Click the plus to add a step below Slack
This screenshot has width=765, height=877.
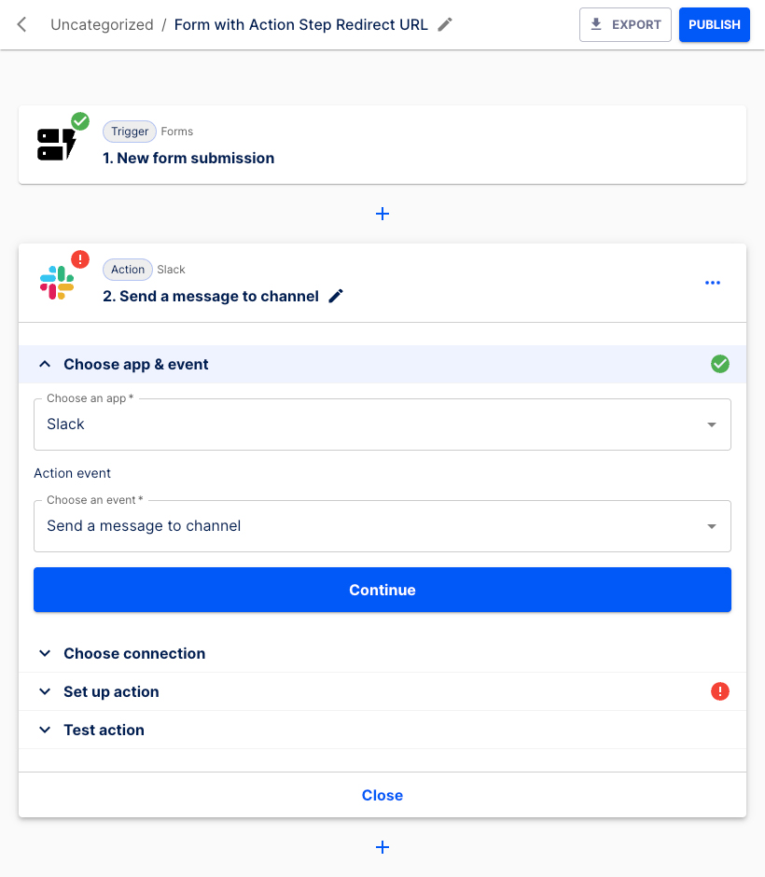point(382,847)
